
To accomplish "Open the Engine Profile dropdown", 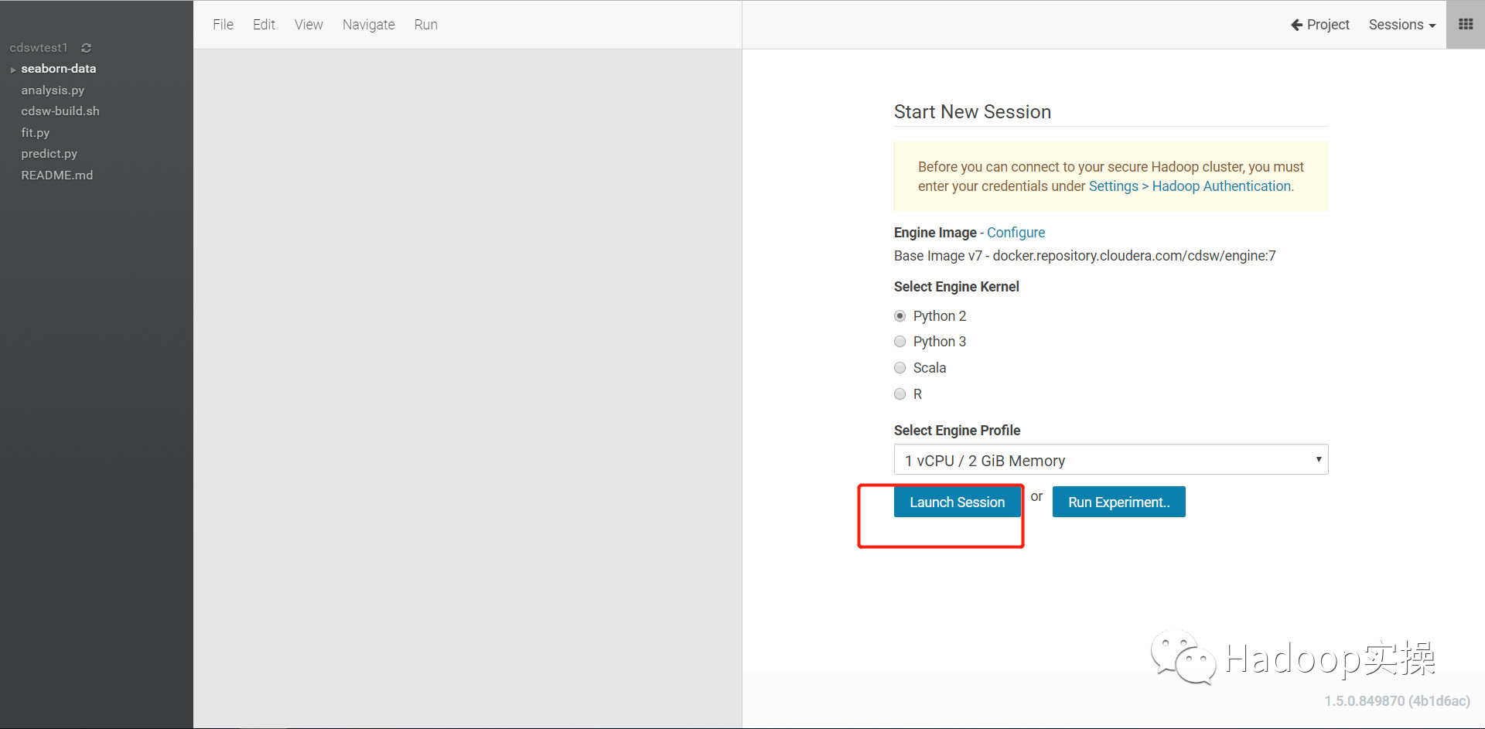I will (x=1111, y=460).
